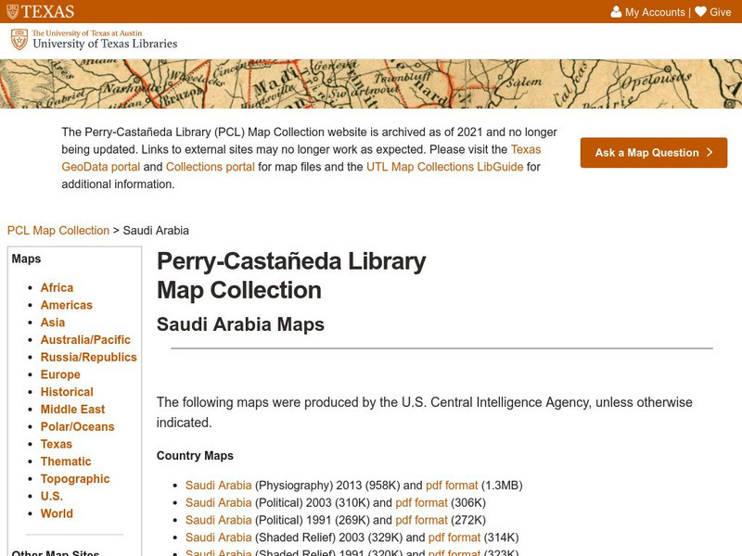
Task: Open Russia/Republics maps section
Action: coord(88,358)
